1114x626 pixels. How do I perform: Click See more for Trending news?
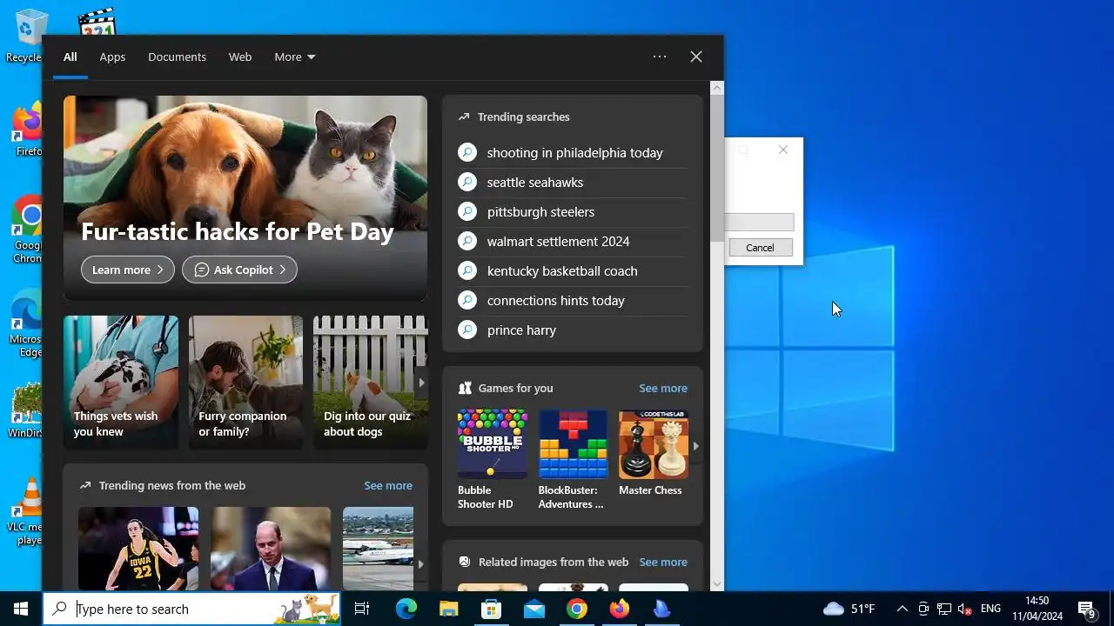click(x=388, y=486)
